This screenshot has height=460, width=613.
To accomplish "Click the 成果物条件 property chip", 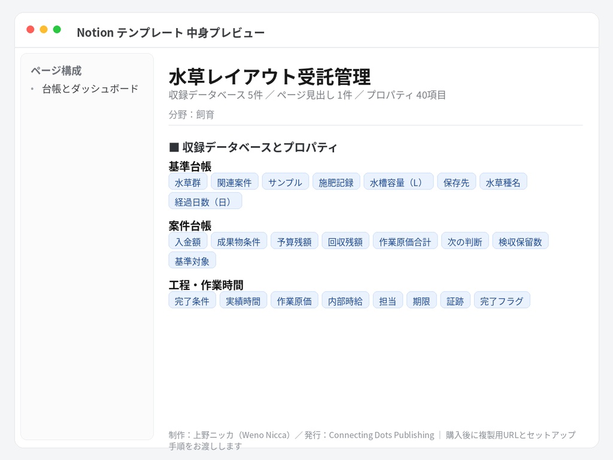I will tap(239, 242).
